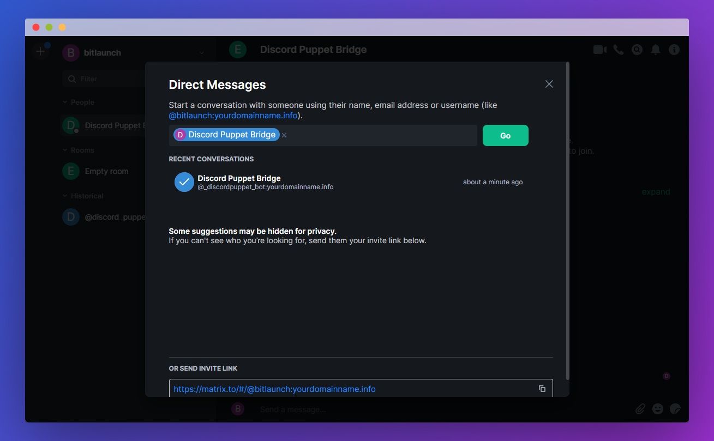Click the plus create-space button

[x=40, y=52]
